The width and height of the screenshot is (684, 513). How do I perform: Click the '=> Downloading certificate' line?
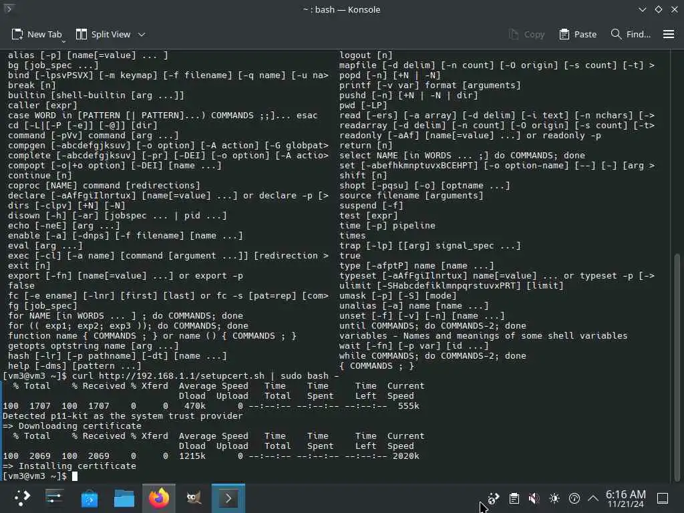72,425
